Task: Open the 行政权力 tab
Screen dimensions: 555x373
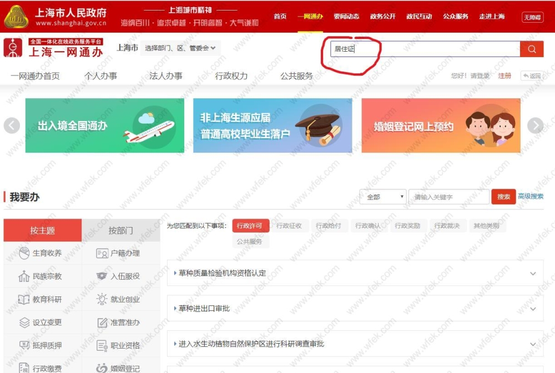Action: click(231, 76)
